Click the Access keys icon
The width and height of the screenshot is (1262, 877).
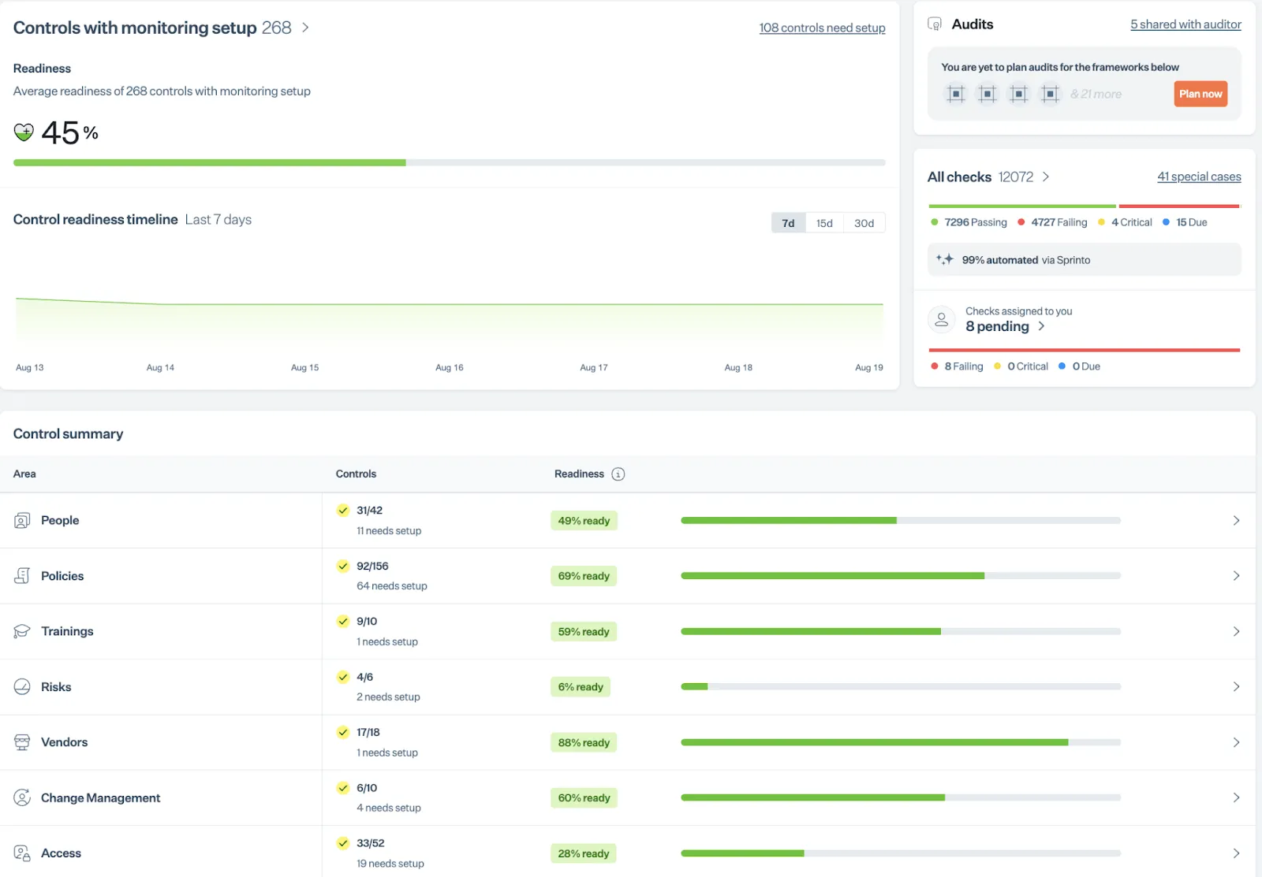22,853
